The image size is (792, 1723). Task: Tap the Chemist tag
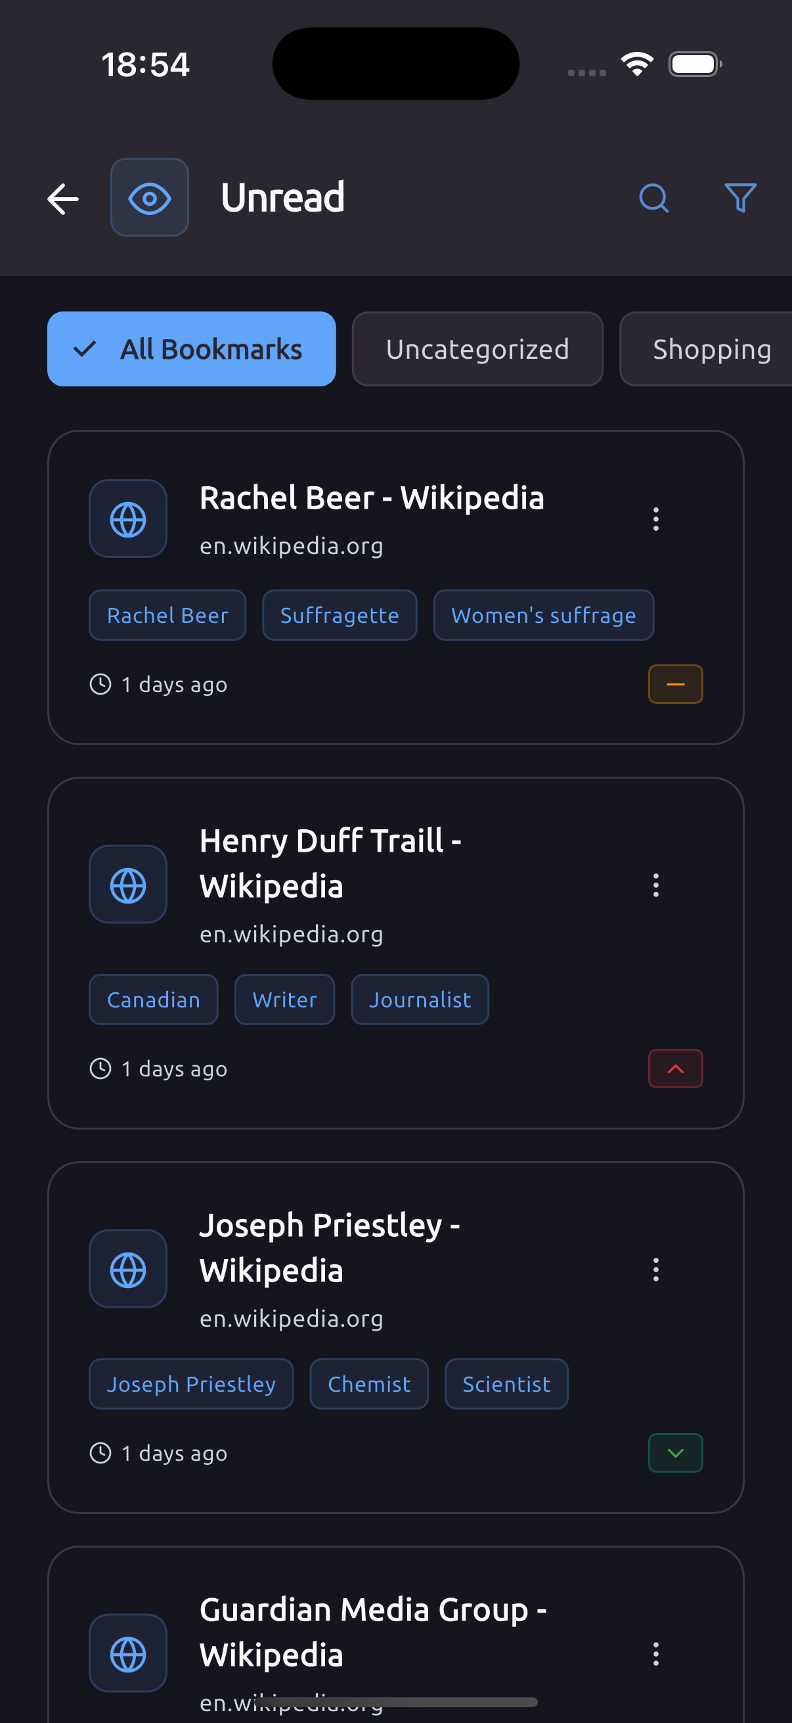369,1384
